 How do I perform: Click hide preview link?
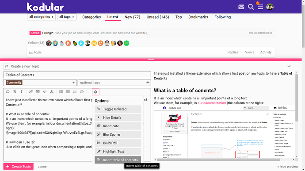click(x=288, y=167)
